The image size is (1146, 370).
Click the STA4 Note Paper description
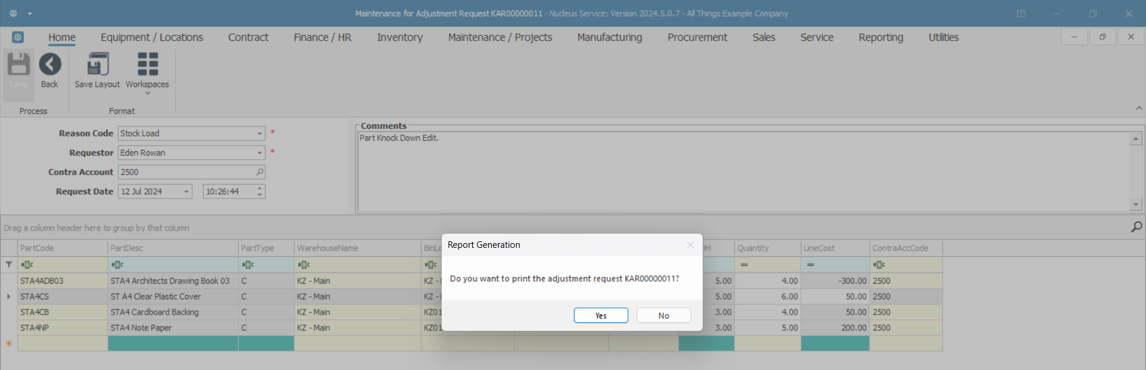pos(141,328)
